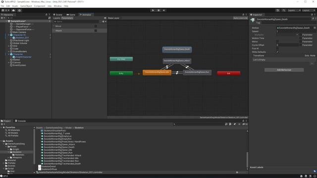Open the Component menu
The width and height of the screenshot is (317, 178).
[x=40, y=6]
